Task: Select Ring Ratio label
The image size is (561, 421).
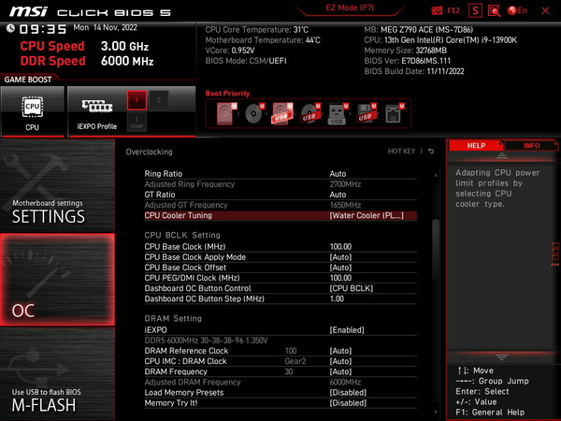Action: click(x=163, y=174)
